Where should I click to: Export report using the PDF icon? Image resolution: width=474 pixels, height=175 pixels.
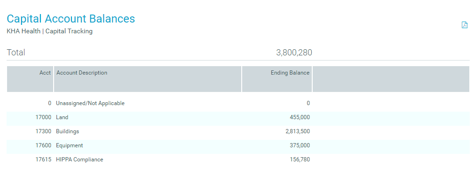pos(464,25)
